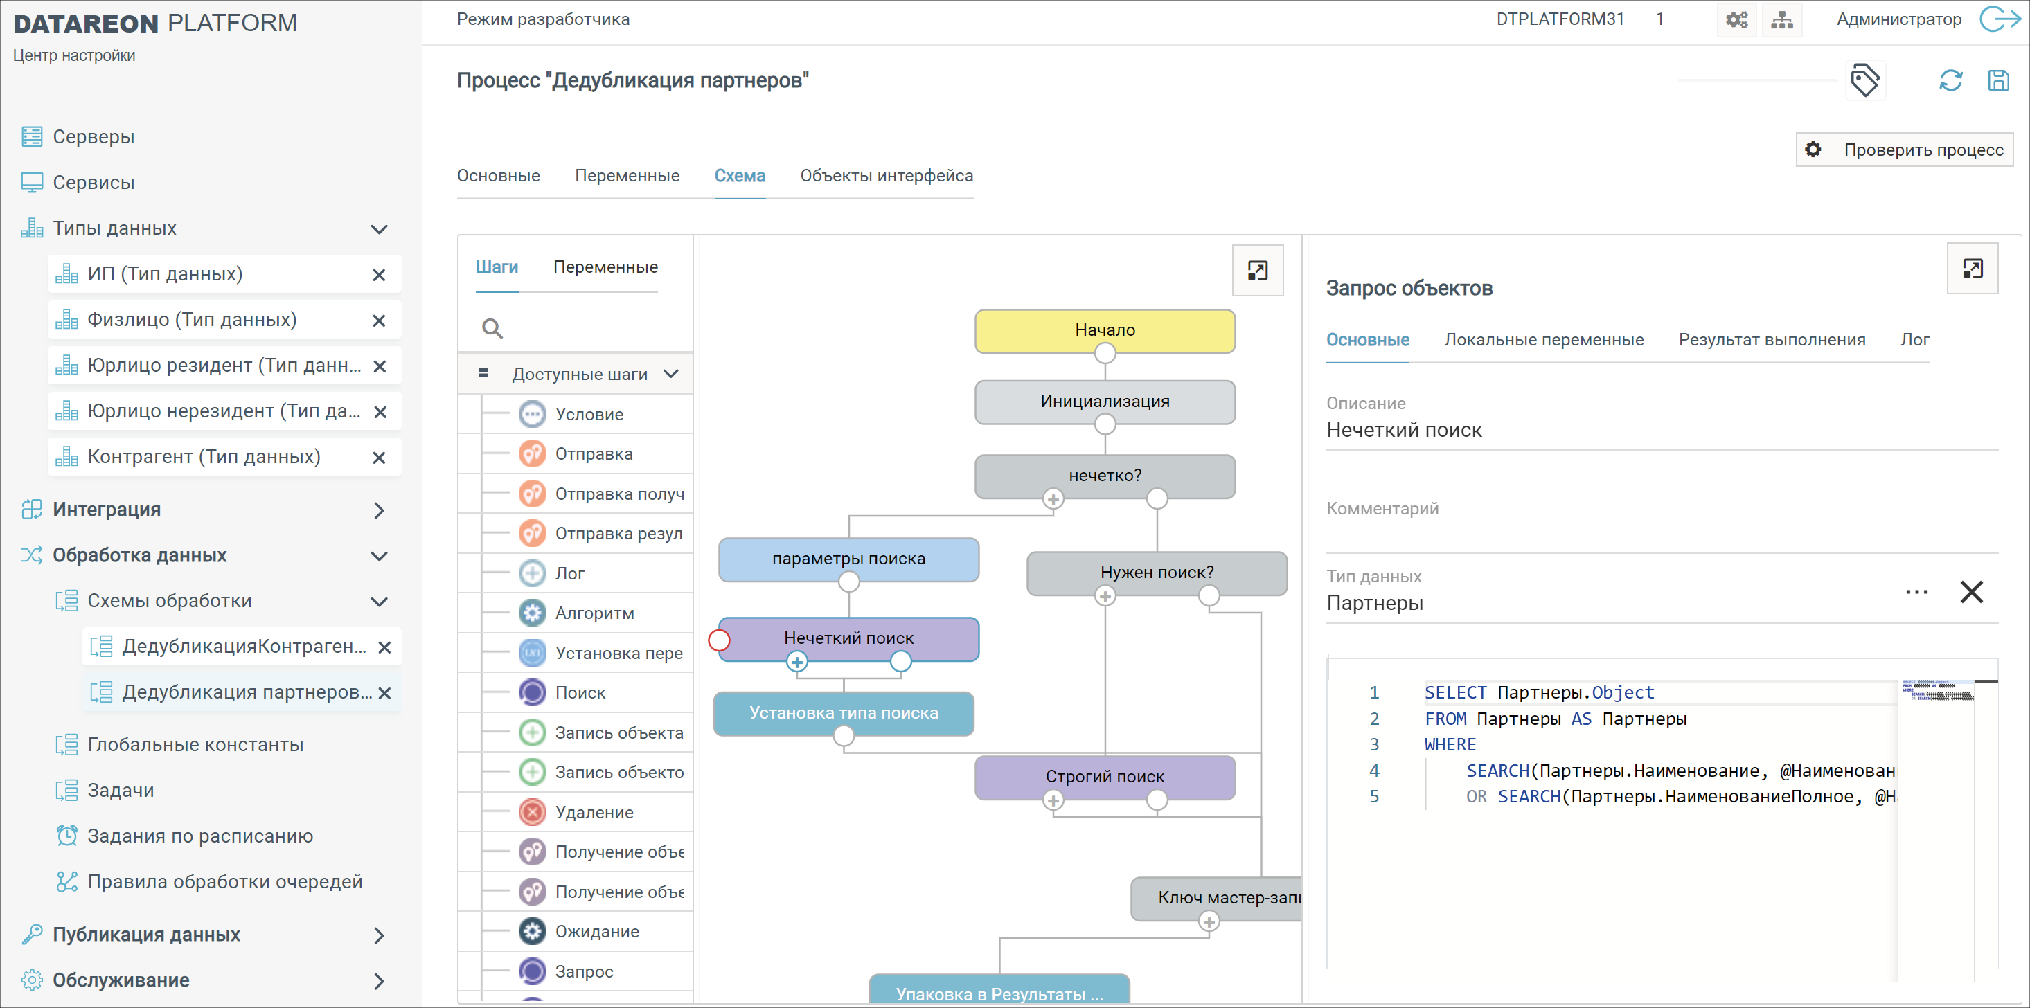Image resolution: width=2030 pixels, height=1008 pixels.
Task: Click the Удаление step icon
Action: tap(532, 812)
